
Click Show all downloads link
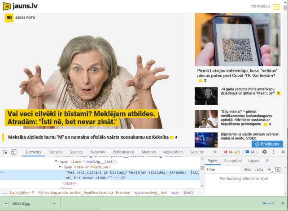(x=268, y=203)
